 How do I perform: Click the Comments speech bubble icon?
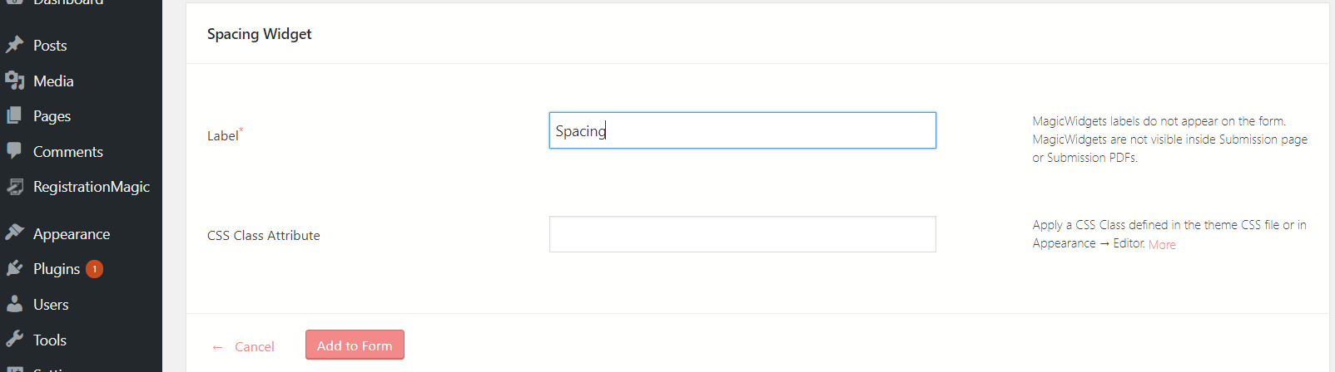(15, 151)
